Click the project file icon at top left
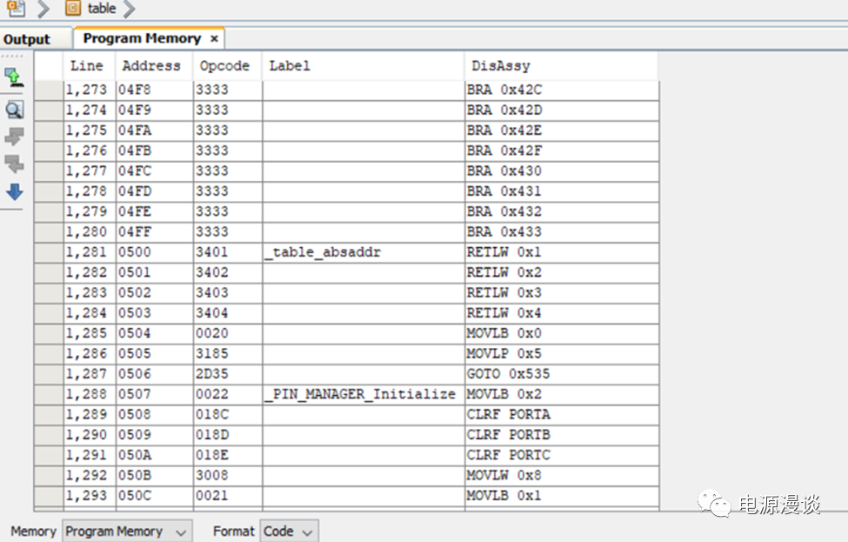This screenshot has height=542, width=848. pos(15,8)
